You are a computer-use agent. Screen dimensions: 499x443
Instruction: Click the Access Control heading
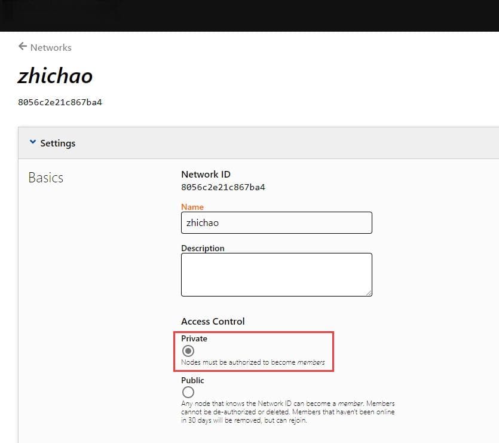pyautogui.click(x=213, y=322)
